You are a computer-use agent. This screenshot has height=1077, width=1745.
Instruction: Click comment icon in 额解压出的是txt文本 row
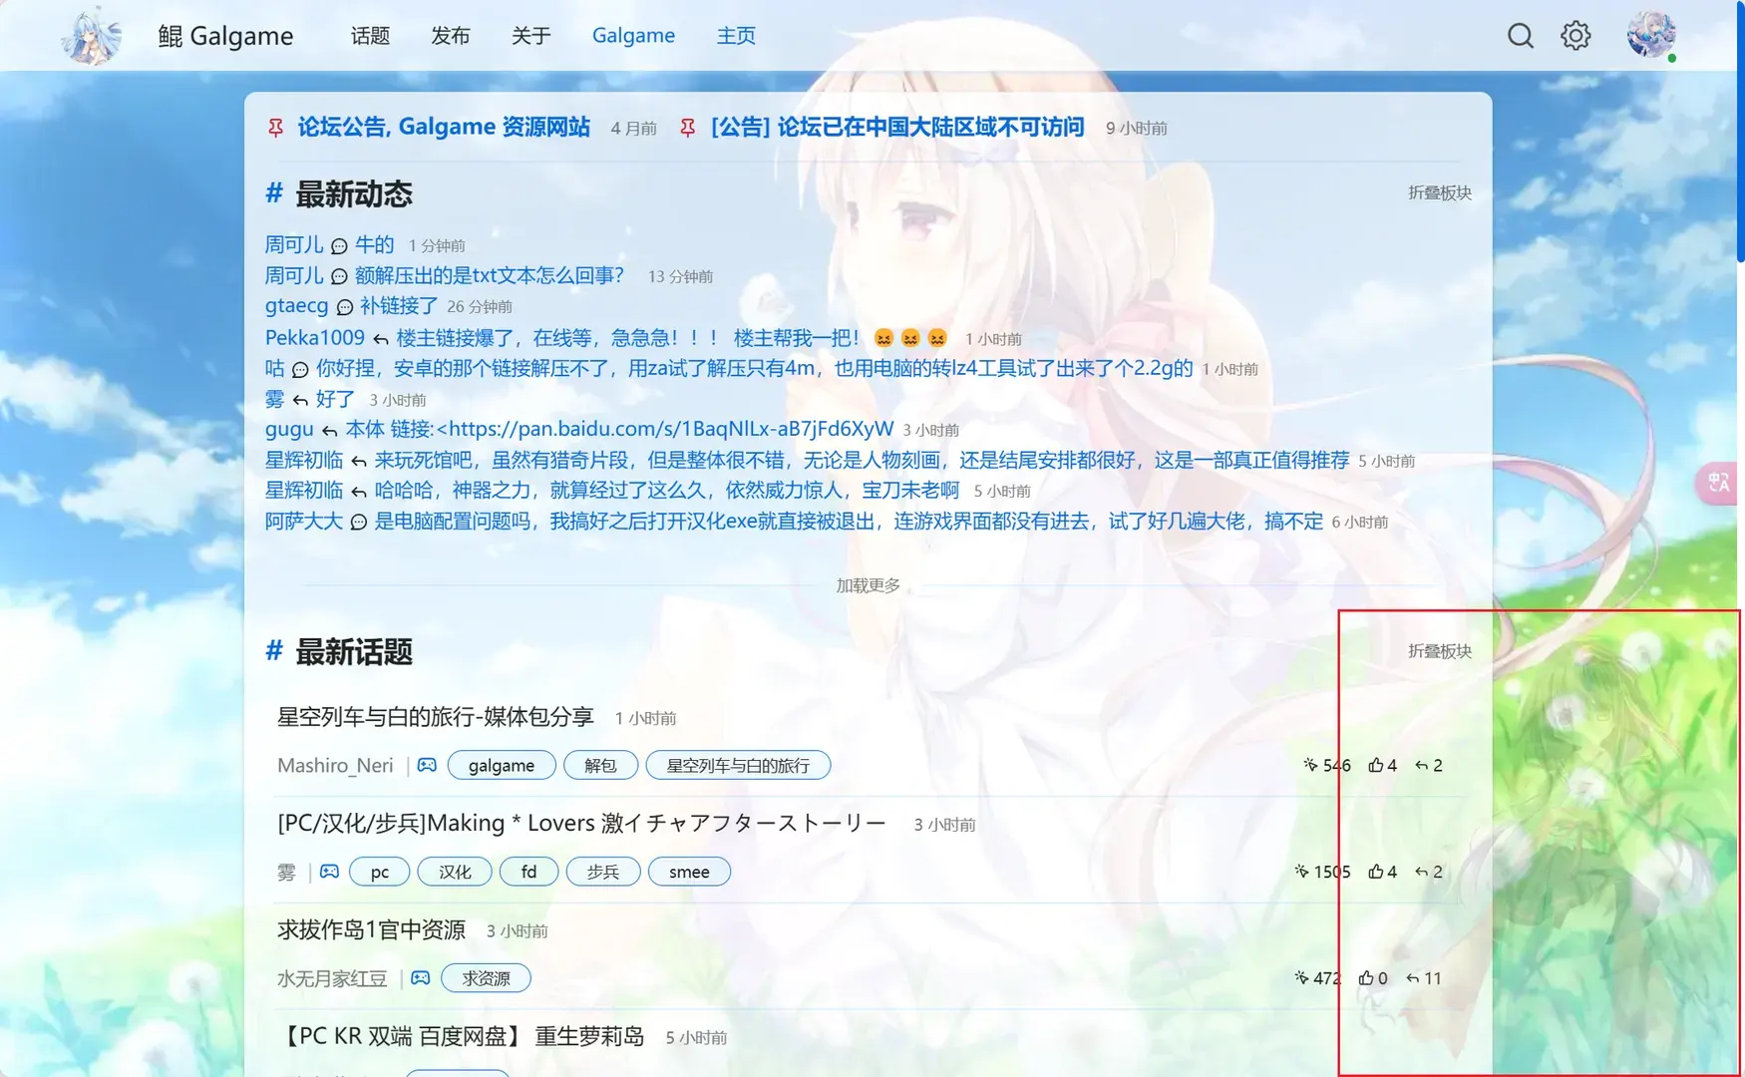pos(339,277)
